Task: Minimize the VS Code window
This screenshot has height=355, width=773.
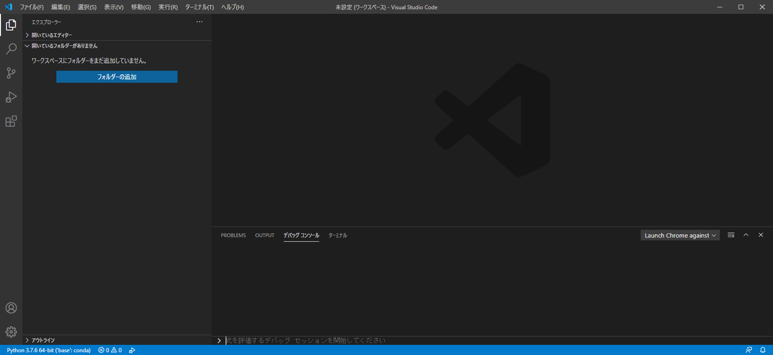Action: 720,7
